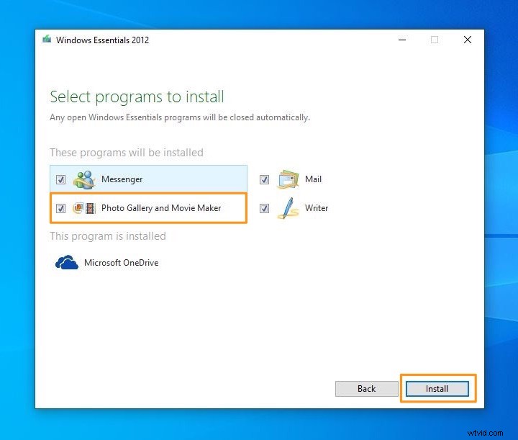Select the Photo Gallery and Movie Maker label
518x440 pixels.
[161, 208]
